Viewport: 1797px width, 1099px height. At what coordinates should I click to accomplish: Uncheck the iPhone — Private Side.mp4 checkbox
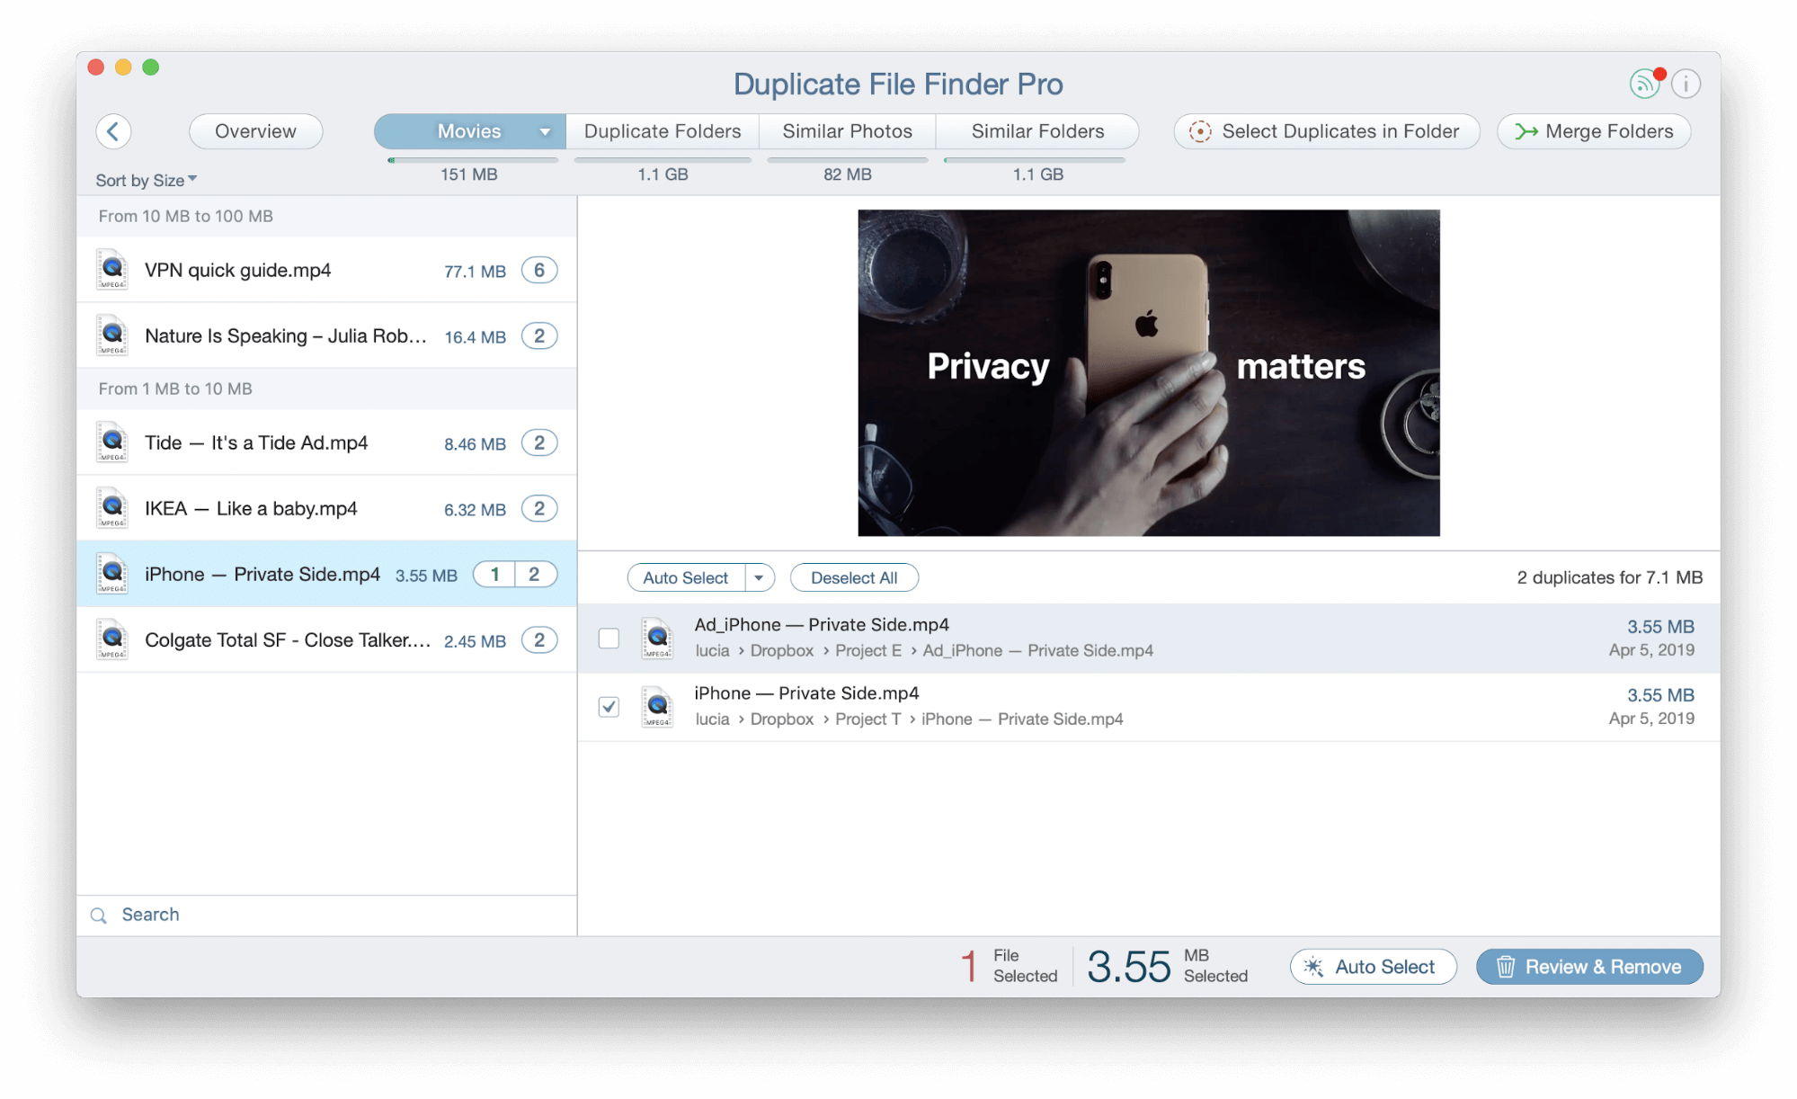coord(609,706)
